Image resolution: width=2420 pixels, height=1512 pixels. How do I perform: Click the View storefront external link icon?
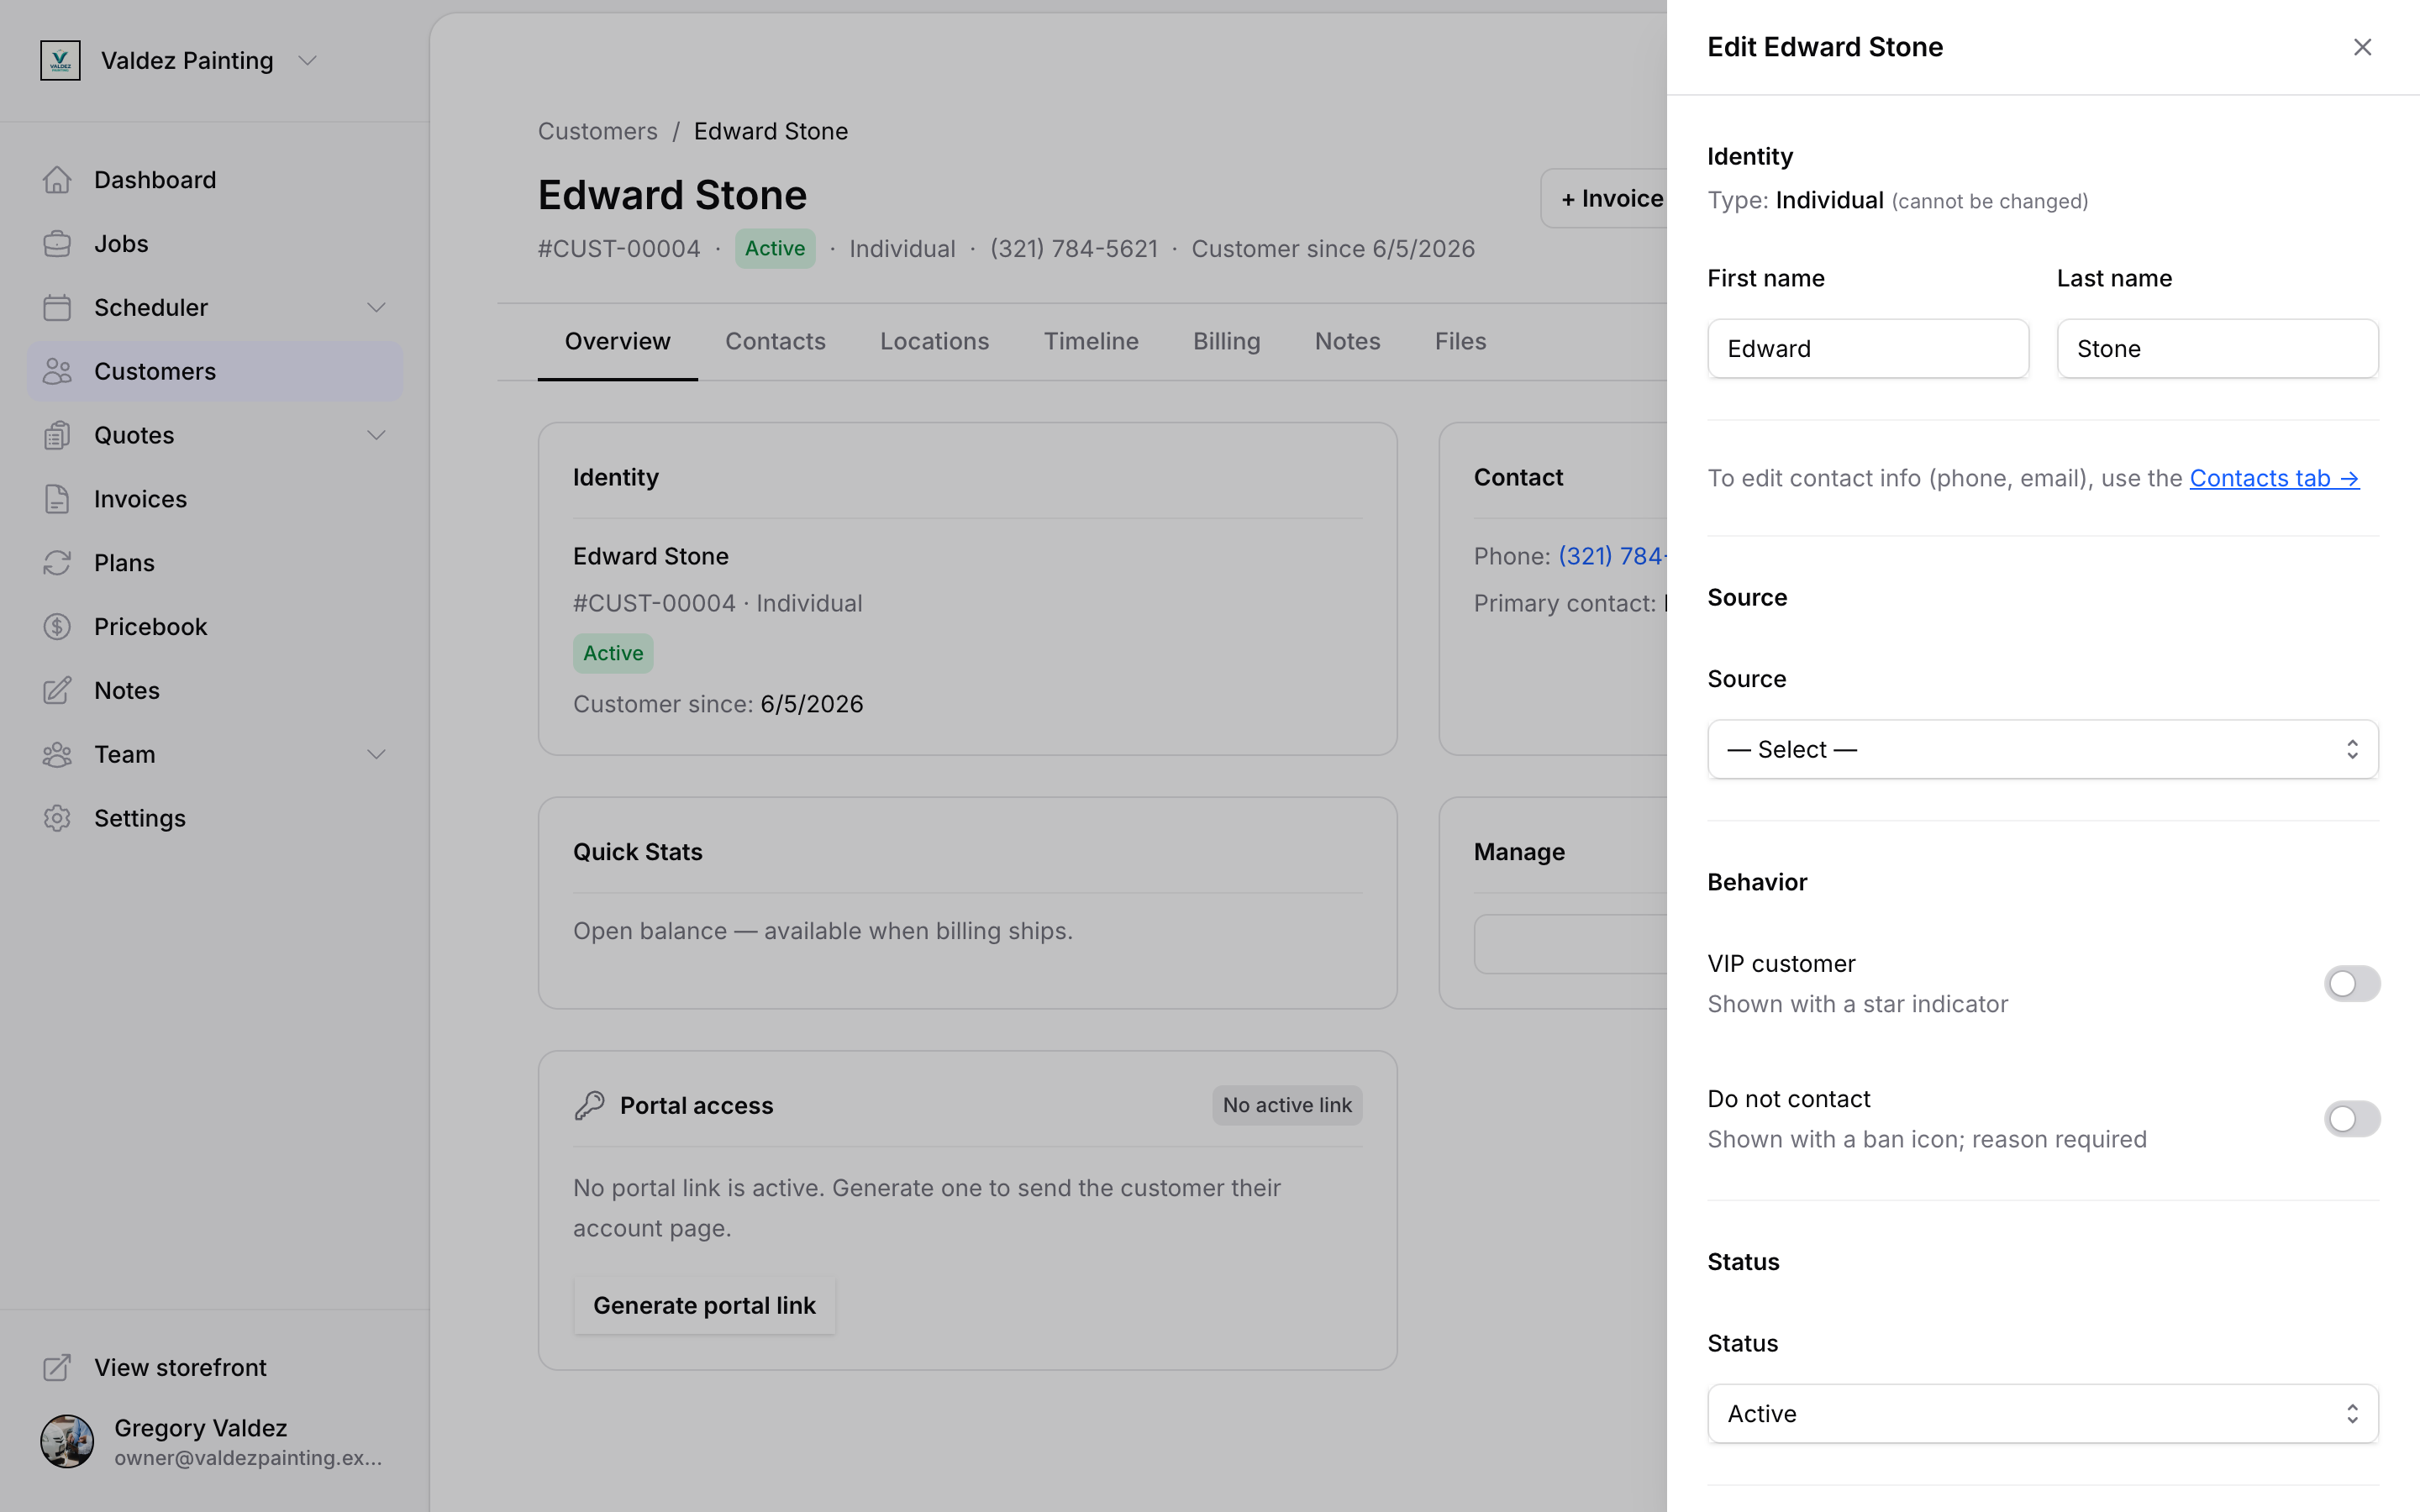(57, 1368)
